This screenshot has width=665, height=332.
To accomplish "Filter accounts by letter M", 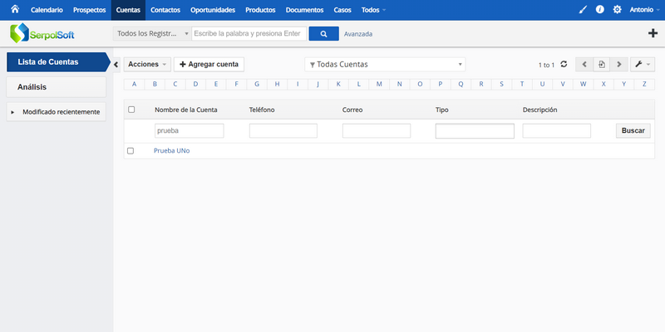I will click(x=379, y=85).
